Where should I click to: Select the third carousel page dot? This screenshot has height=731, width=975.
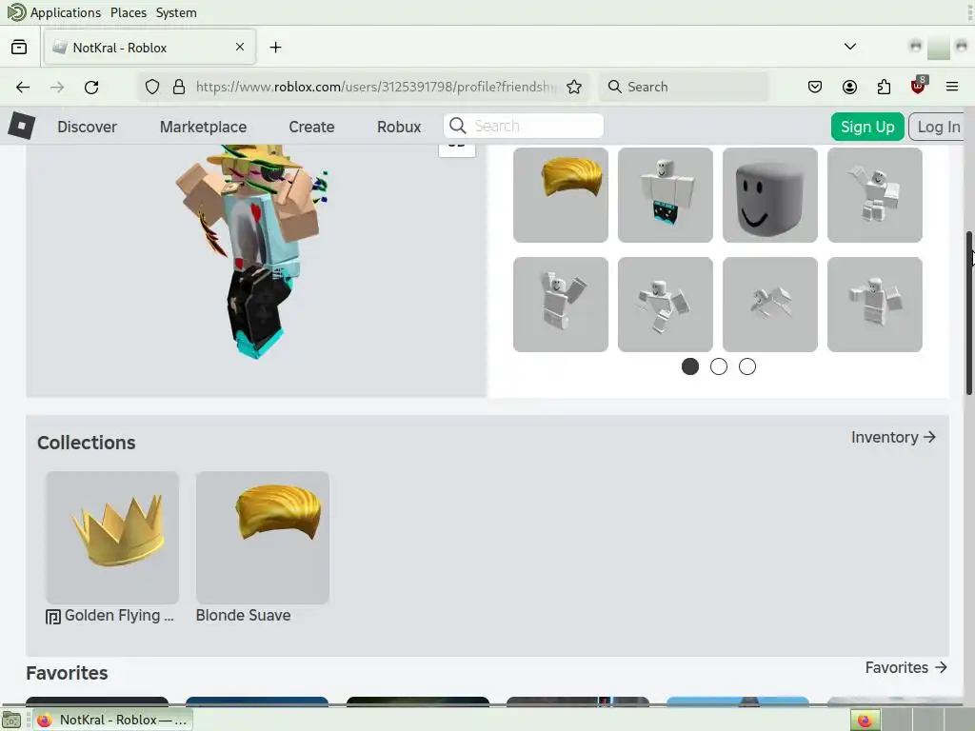(x=747, y=366)
